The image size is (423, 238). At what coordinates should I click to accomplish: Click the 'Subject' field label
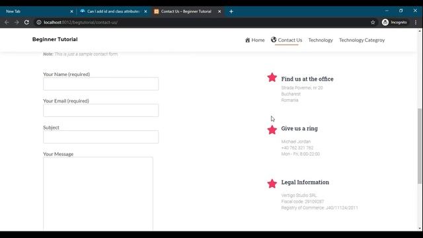tap(51, 128)
